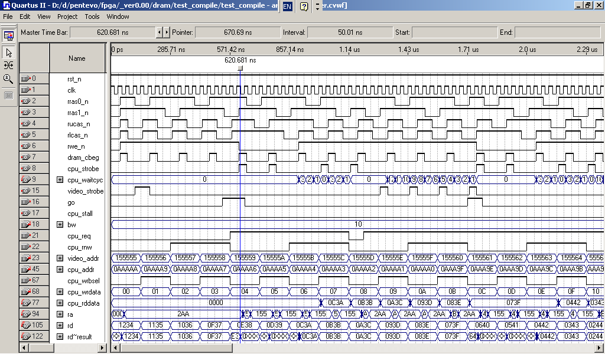Viewport: 605px width, 354px height.
Task: Click the Start time input field
Action: tap(454, 32)
